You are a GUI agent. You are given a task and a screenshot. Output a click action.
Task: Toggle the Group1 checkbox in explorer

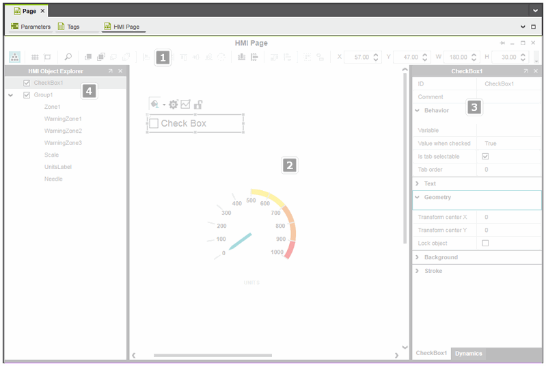point(27,95)
